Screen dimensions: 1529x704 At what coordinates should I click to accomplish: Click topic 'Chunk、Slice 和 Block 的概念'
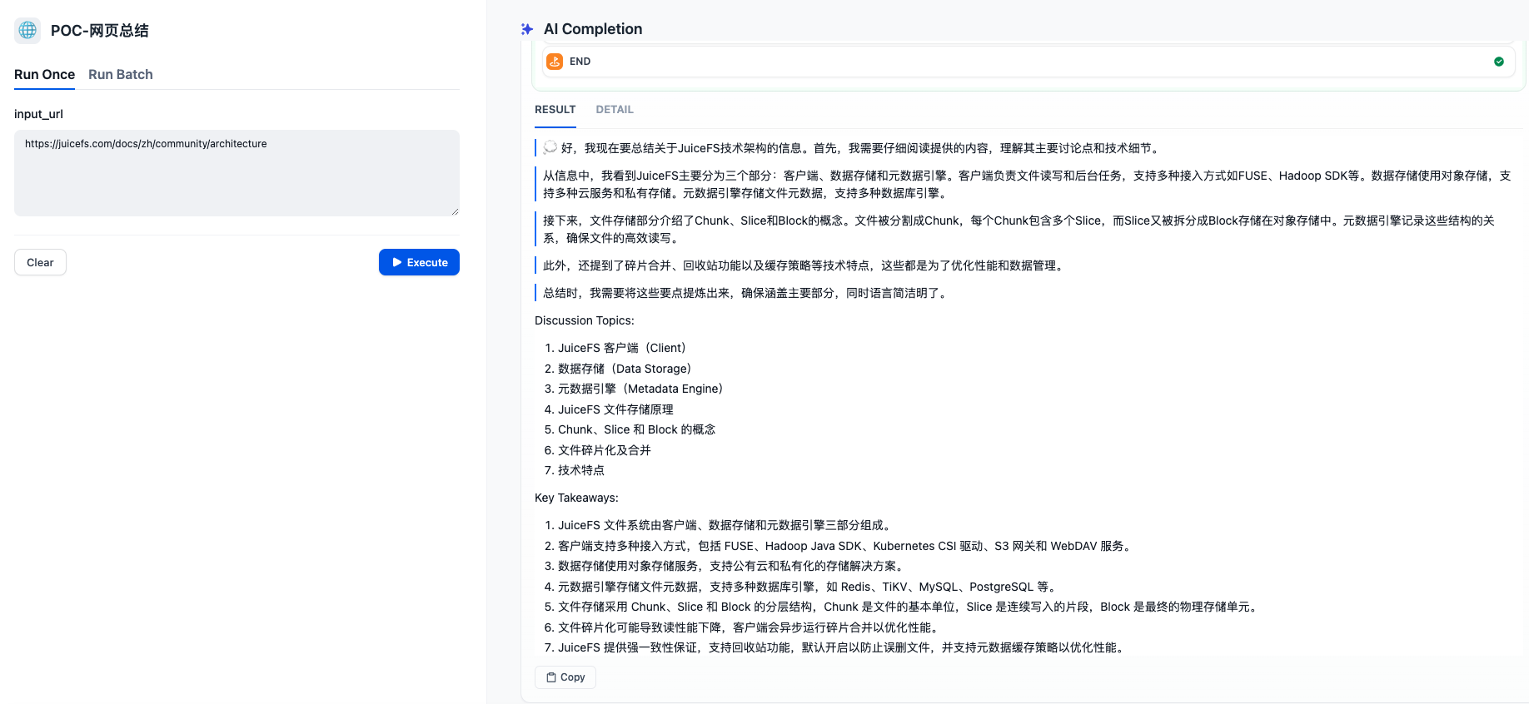tap(637, 429)
